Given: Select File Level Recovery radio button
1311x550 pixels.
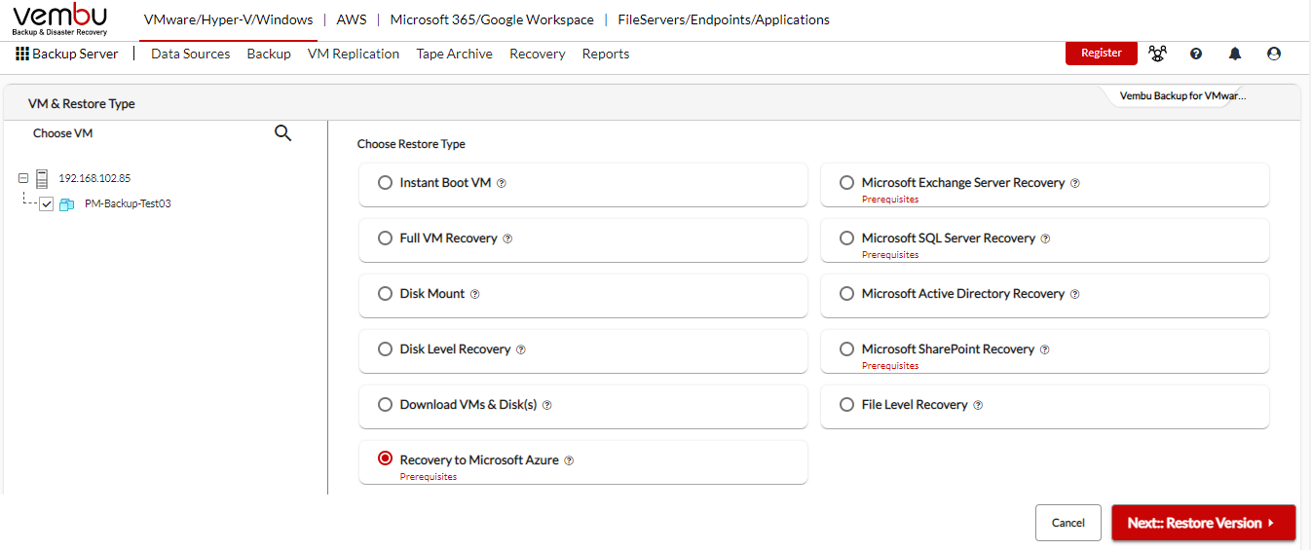Looking at the screenshot, I should (846, 404).
